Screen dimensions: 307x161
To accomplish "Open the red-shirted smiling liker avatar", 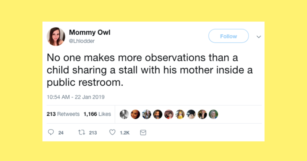I will [x=169, y=114].
